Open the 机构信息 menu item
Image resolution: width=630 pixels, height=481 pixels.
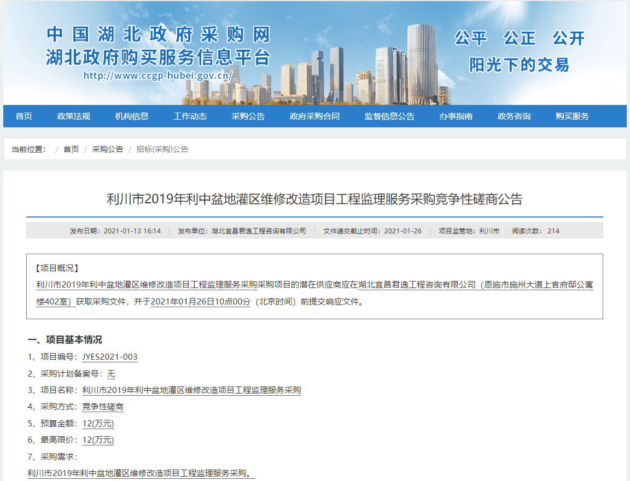(132, 116)
